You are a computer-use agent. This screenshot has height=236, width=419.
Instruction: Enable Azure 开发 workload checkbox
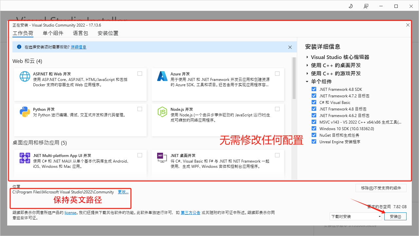pyautogui.click(x=277, y=73)
